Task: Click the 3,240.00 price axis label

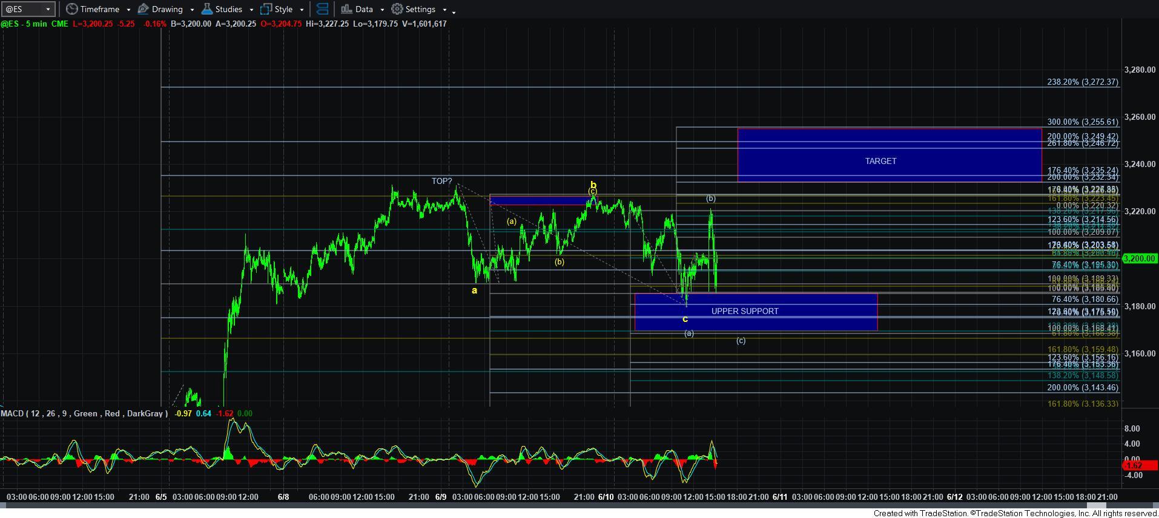Action: (x=1140, y=164)
